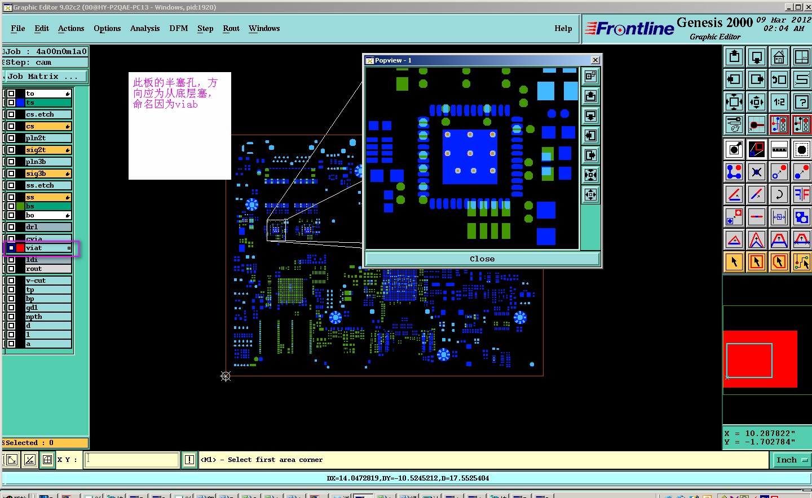Open the wrench and palette settings icon
The image size is (812, 498).
click(x=734, y=124)
